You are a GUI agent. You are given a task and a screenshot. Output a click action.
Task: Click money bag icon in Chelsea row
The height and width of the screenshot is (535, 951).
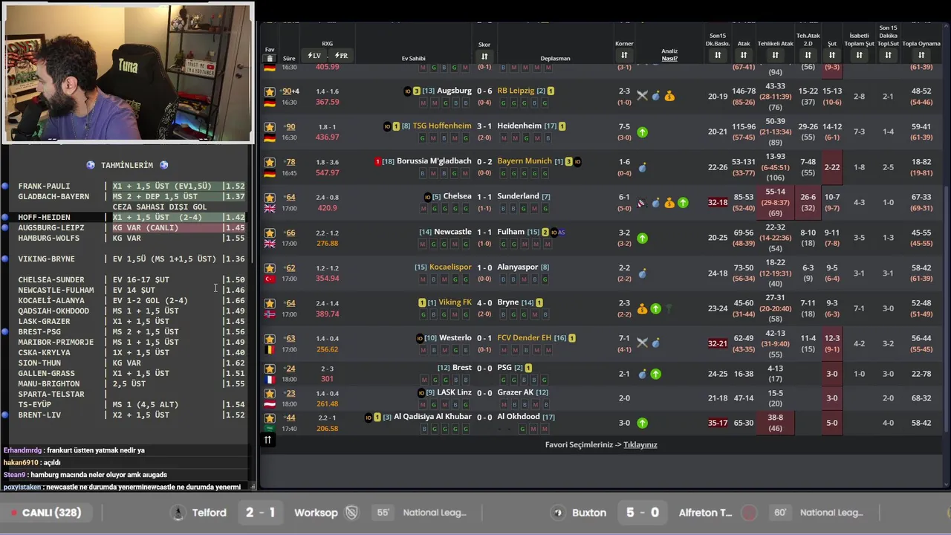click(x=669, y=203)
